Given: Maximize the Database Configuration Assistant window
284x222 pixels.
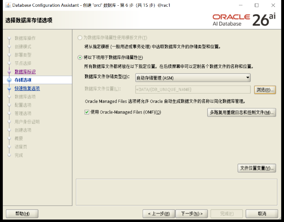Looking at the screenshot, I should tap(256, 5).
